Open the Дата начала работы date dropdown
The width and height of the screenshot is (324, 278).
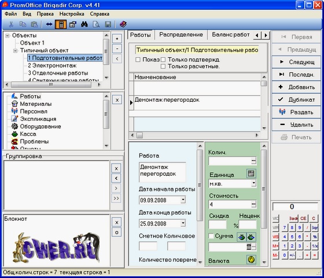pos(183,200)
